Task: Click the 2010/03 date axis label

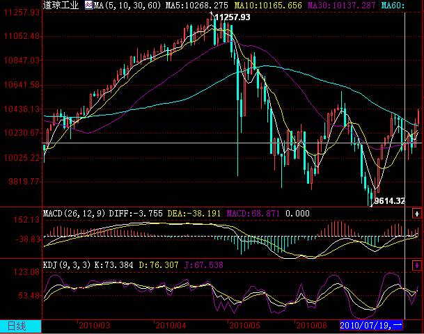Action: 95,326
